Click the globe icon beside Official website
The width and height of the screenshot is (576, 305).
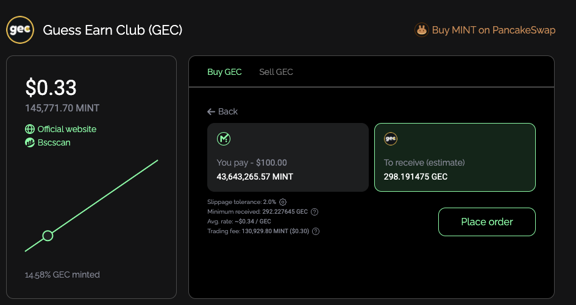click(30, 129)
